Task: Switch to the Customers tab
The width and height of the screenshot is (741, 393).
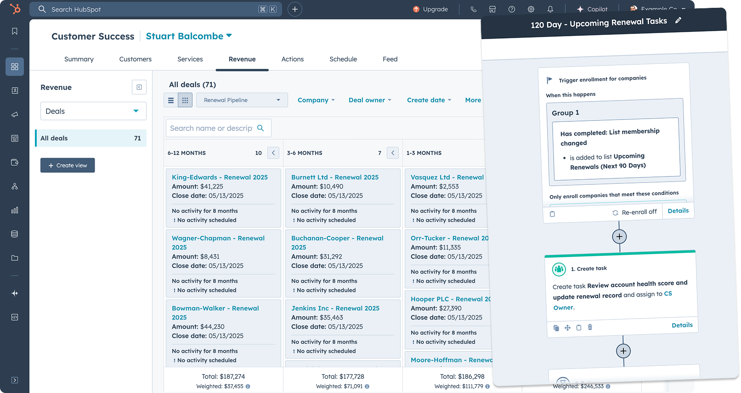Action: point(136,59)
